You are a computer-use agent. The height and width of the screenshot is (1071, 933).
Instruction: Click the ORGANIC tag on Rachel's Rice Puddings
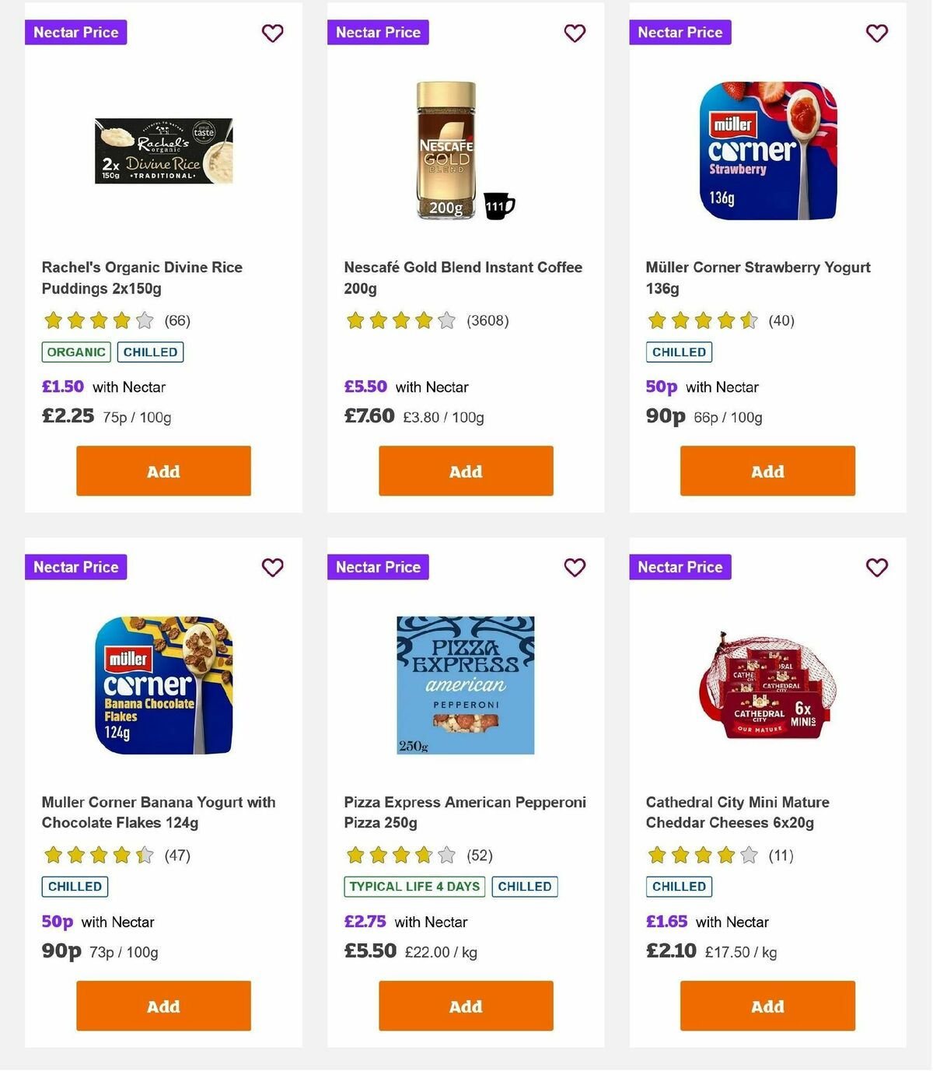pyautogui.click(x=75, y=352)
